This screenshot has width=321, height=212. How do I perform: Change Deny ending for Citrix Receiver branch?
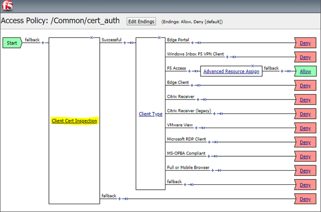coord(305,100)
